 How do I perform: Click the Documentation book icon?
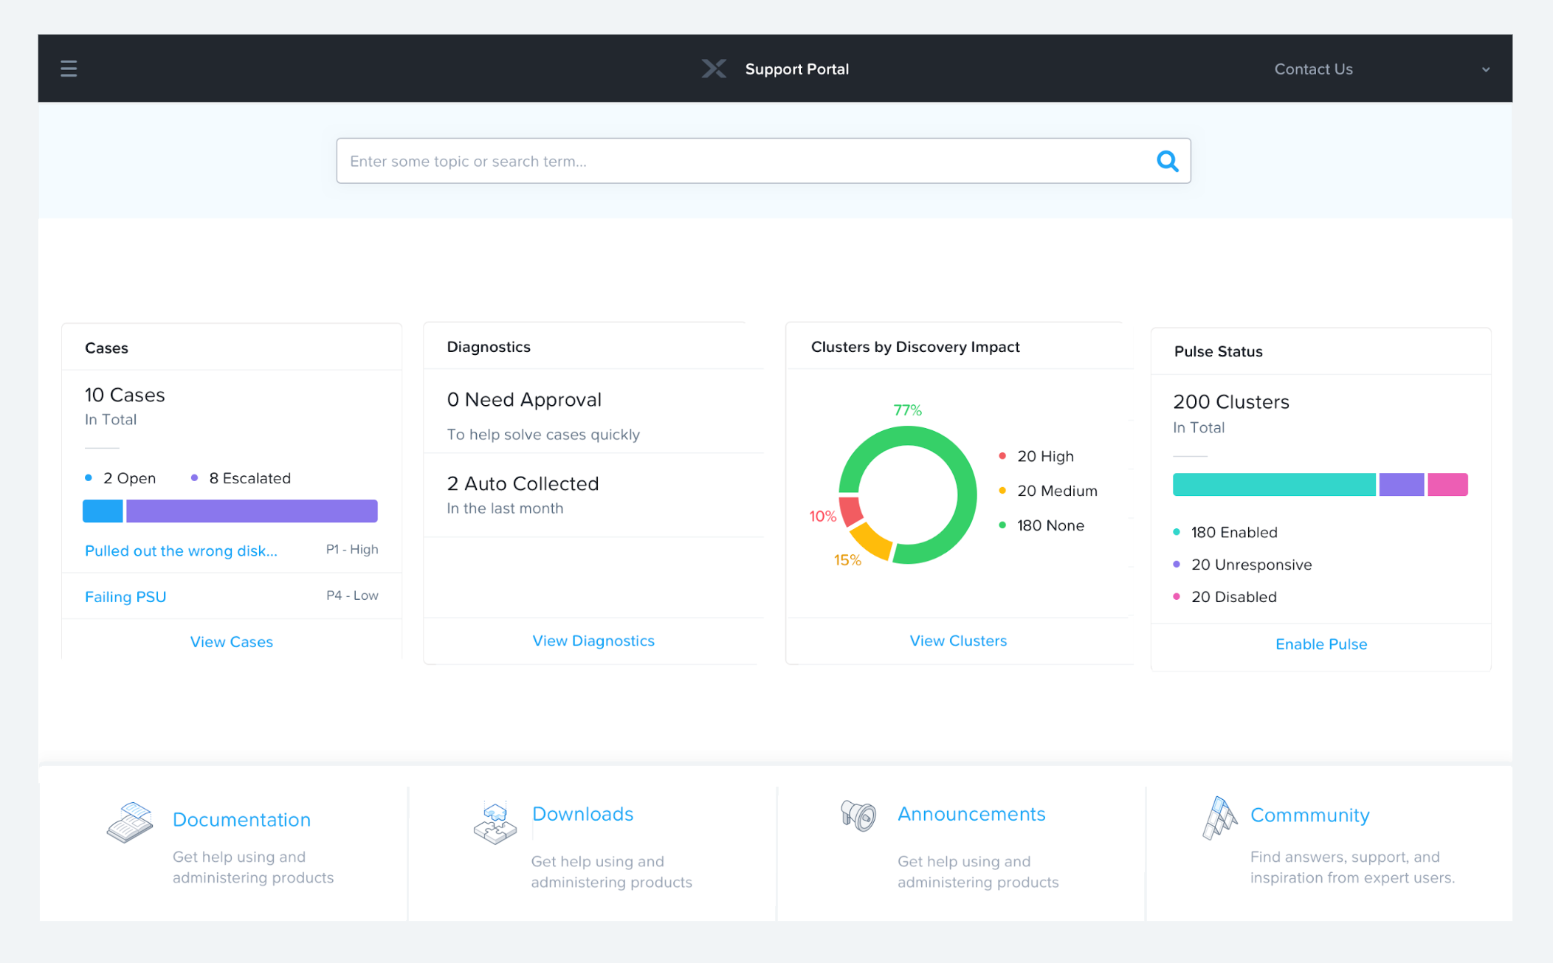pyautogui.click(x=130, y=823)
